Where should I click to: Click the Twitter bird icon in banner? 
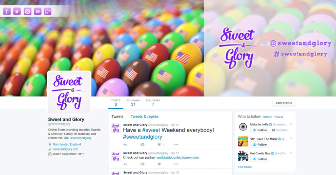coord(17,11)
